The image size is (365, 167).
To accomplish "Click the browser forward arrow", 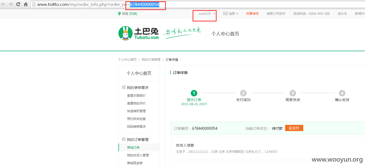I will (11, 4).
